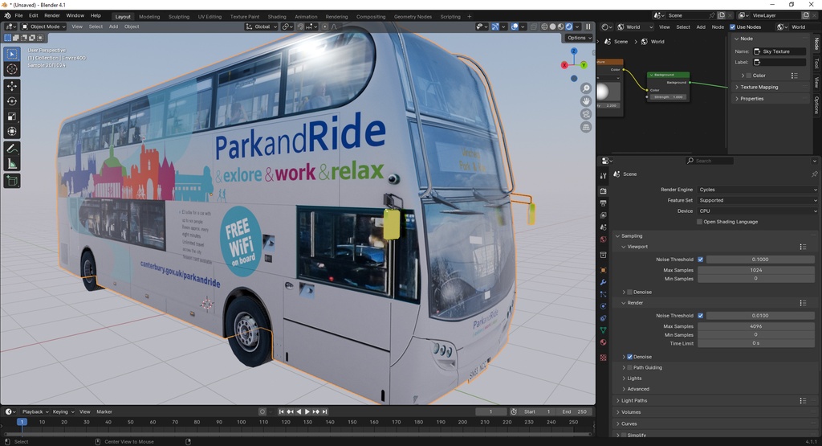Viewport: 822px width, 446px height.
Task: Toggle Render Noise Threshold checkbox
Action: point(700,315)
